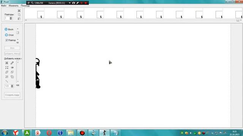Screen dimensions: 243x136
Task: Center figure with the four-arrows icon
Action: (x=7, y=68)
